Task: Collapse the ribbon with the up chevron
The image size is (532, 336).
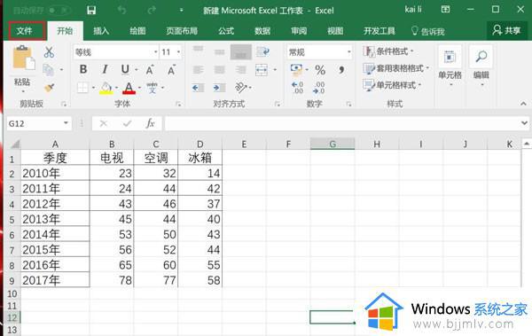Action: click(523, 104)
